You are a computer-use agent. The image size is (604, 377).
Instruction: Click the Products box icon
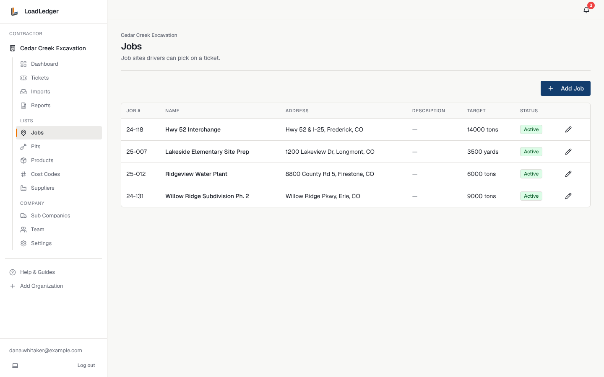[x=23, y=160]
